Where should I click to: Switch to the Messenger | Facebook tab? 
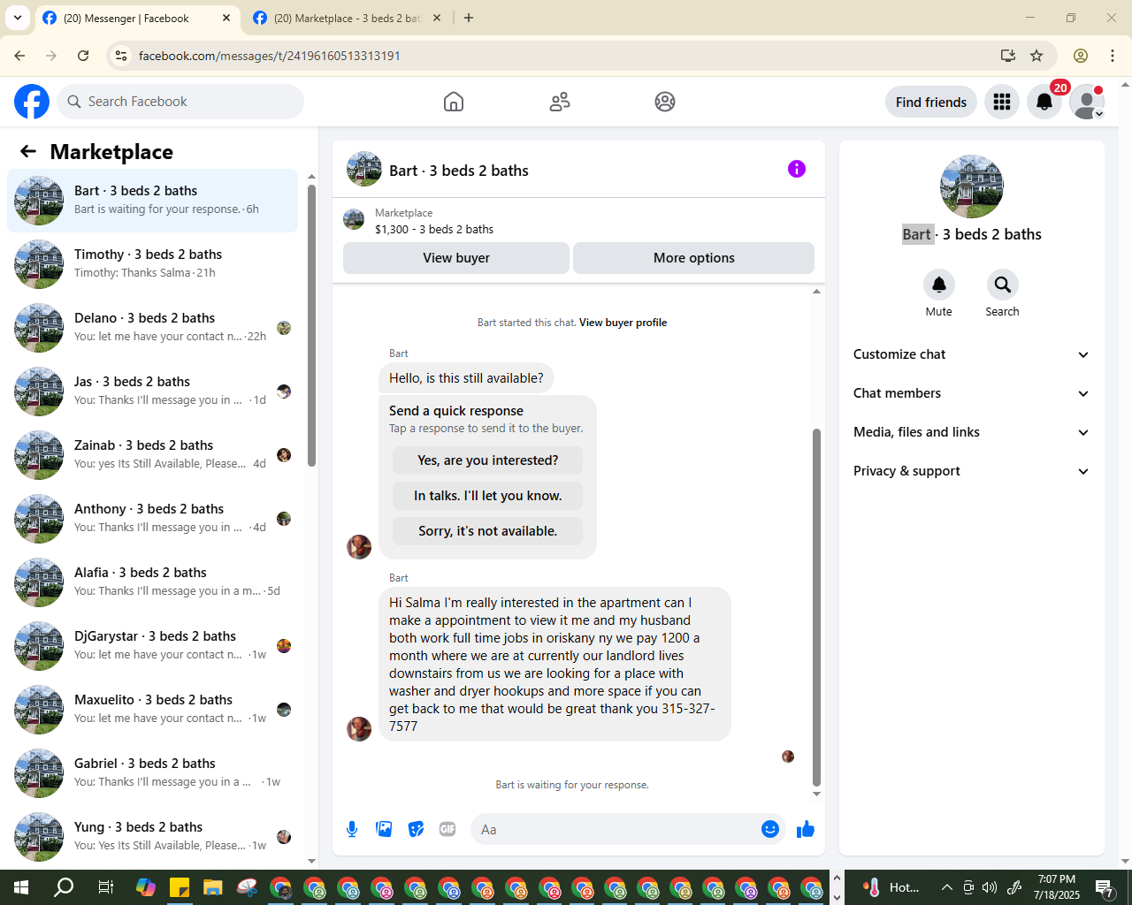137,19
